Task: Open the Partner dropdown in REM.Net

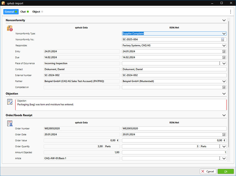Action: tap(224, 81)
